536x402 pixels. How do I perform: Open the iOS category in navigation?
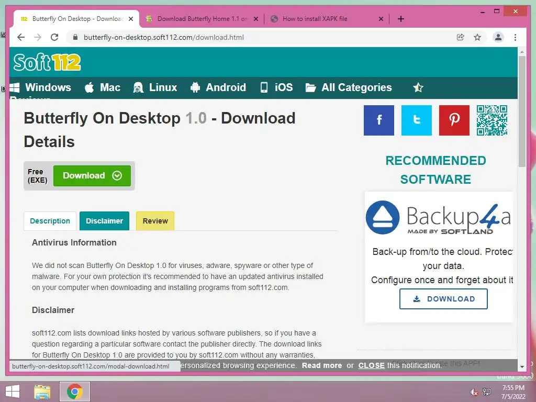276,87
